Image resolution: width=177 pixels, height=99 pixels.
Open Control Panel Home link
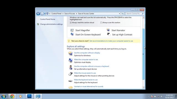point(48,19)
